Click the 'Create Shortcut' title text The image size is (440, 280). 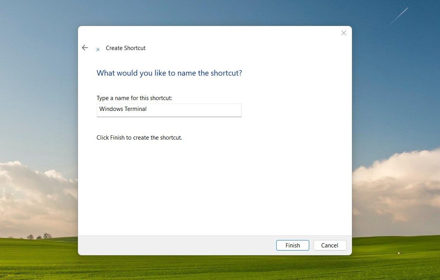tap(125, 48)
